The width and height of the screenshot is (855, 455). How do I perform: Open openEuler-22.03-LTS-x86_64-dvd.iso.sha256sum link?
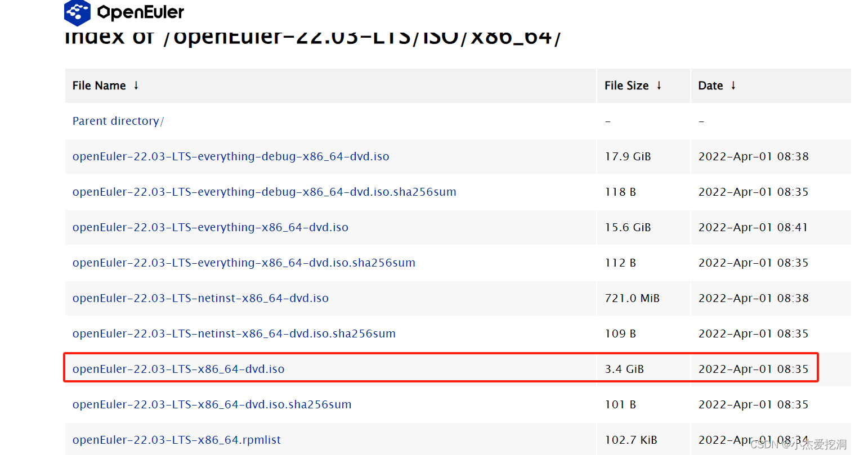coord(212,404)
